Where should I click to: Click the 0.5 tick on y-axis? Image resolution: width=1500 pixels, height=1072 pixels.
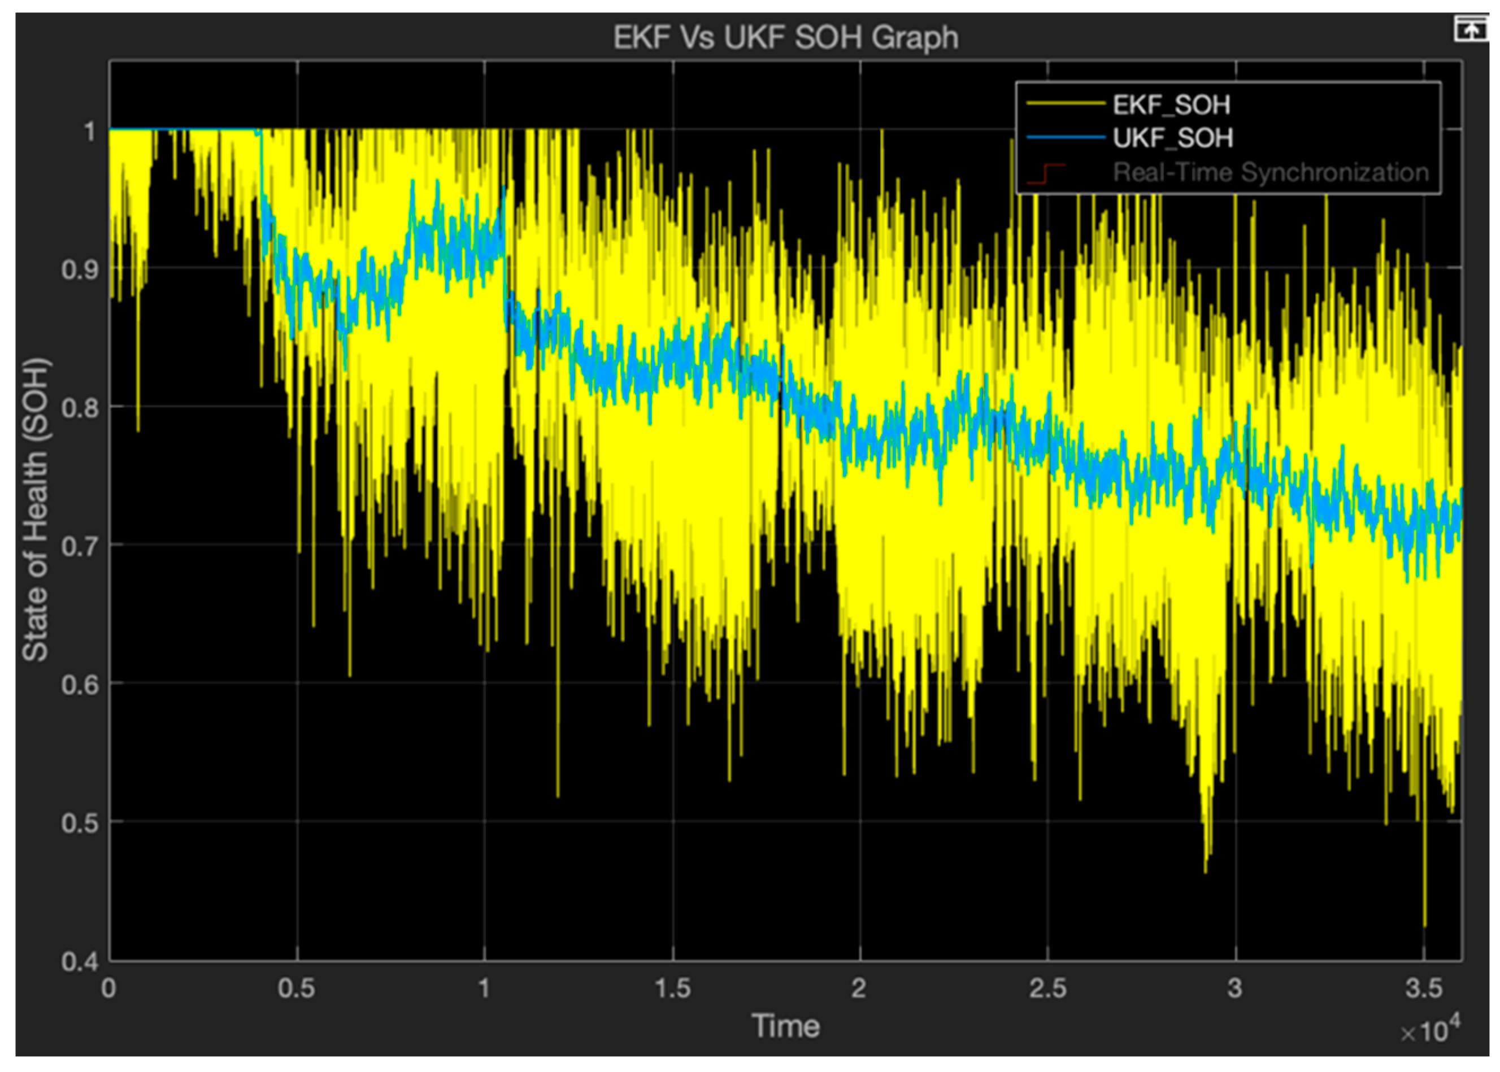[80, 824]
